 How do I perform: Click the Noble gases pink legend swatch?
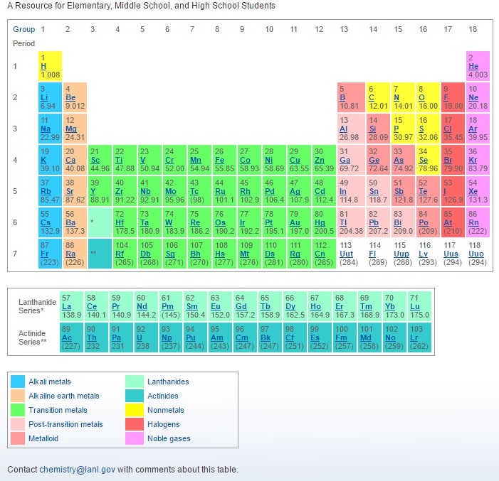(x=135, y=438)
